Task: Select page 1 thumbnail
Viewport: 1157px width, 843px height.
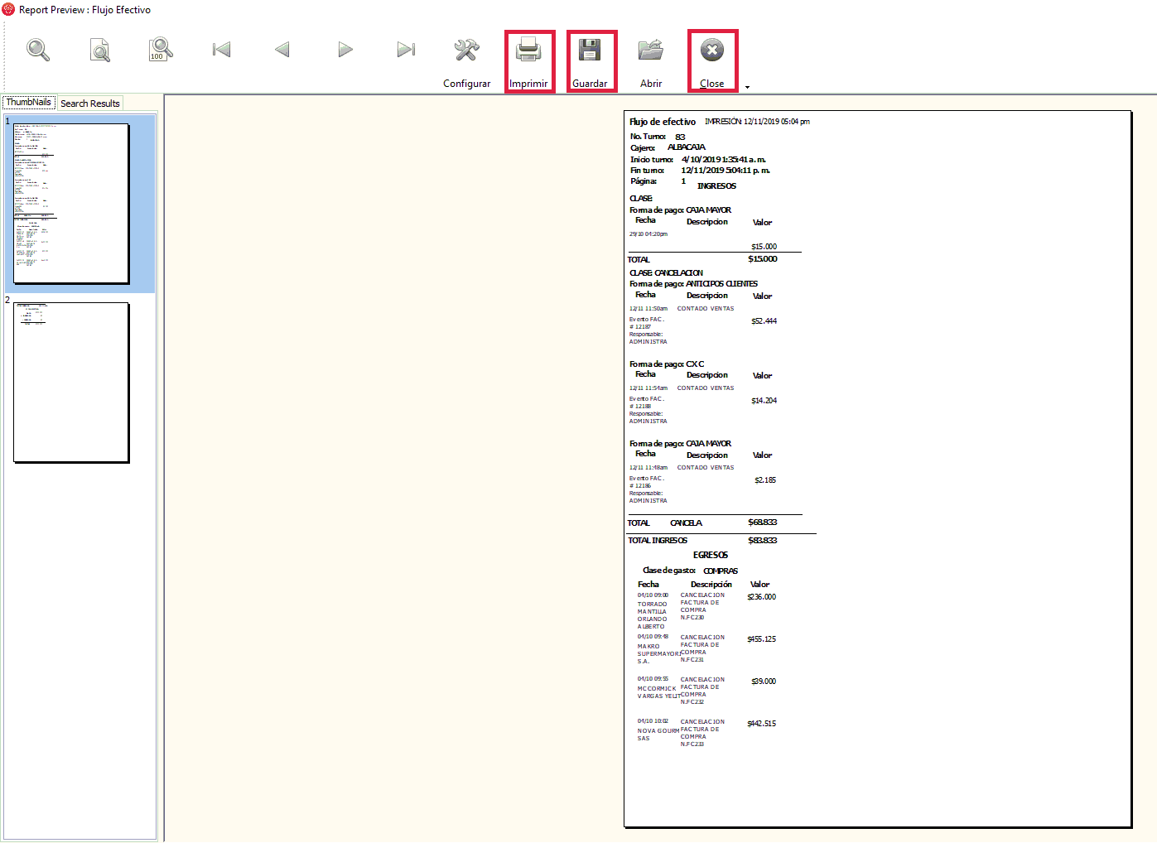Action: point(71,204)
